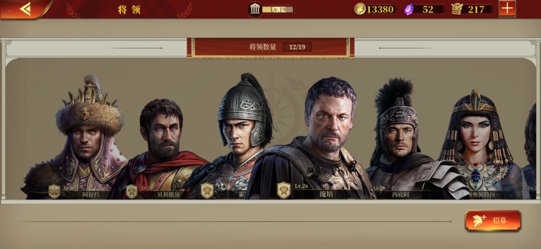541x249 pixels.
Task: Tap the Lv.19 experience progress bar
Action: 278,9
